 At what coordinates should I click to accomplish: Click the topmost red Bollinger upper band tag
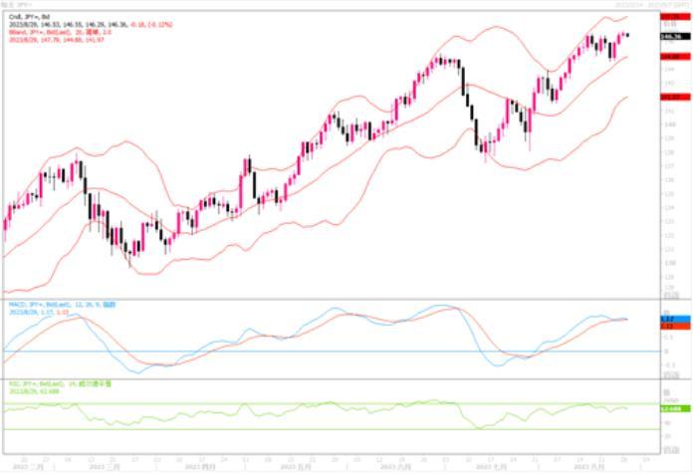pyautogui.click(x=675, y=17)
